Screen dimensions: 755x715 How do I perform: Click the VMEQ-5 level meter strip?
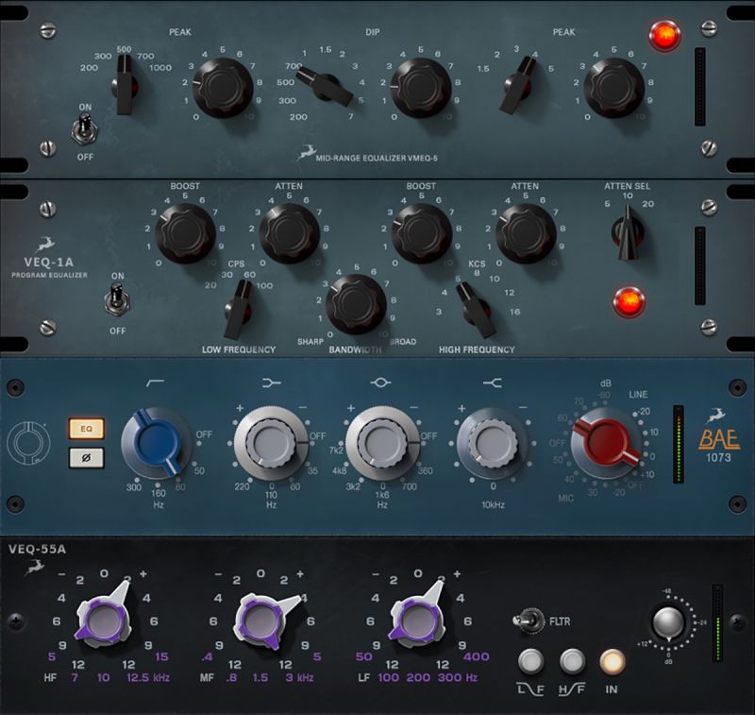[699, 87]
